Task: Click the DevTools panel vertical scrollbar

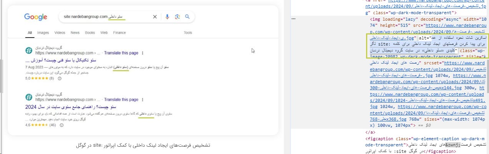Action: click(487, 77)
